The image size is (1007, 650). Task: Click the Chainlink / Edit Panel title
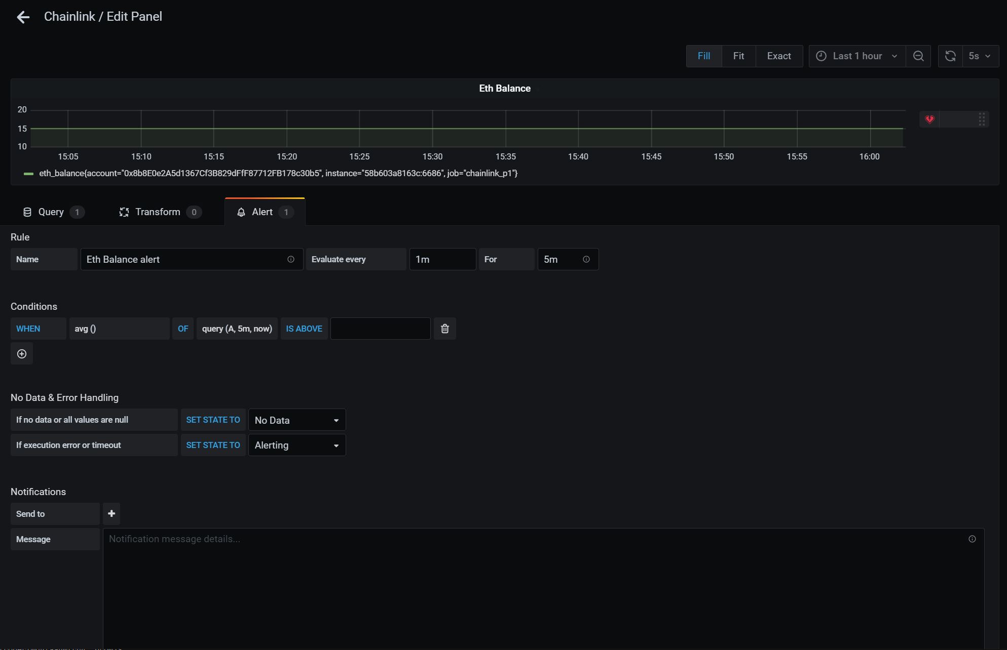[103, 17]
